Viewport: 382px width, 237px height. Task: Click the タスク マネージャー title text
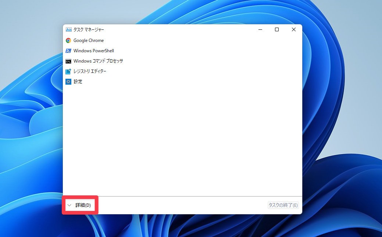89,29
